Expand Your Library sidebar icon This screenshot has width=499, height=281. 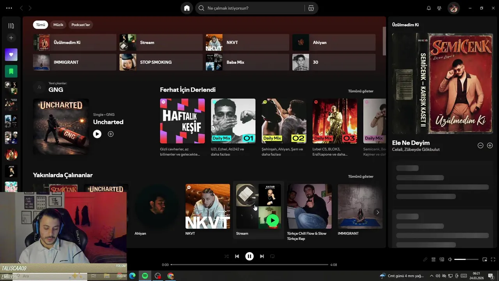(x=11, y=26)
